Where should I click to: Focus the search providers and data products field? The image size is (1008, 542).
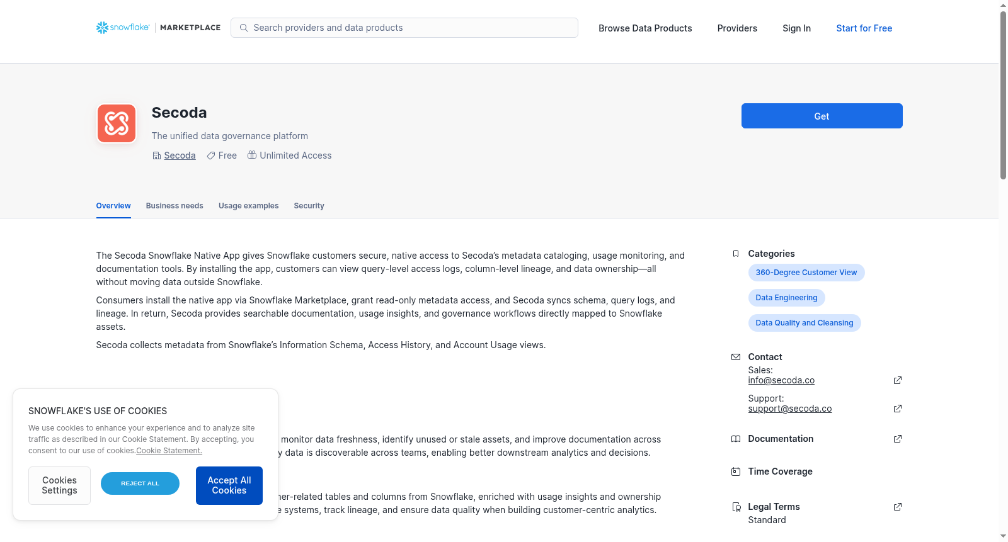(x=404, y=28)
